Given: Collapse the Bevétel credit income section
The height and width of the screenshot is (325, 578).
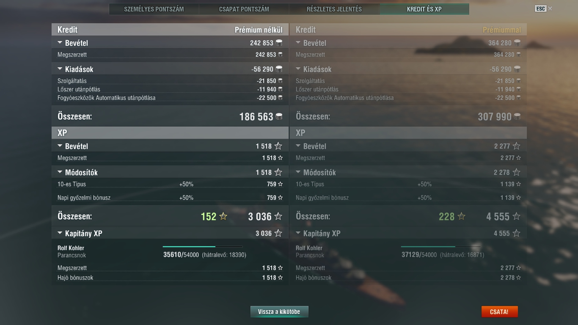Looking at the screenshot, I should pos(60,43).
